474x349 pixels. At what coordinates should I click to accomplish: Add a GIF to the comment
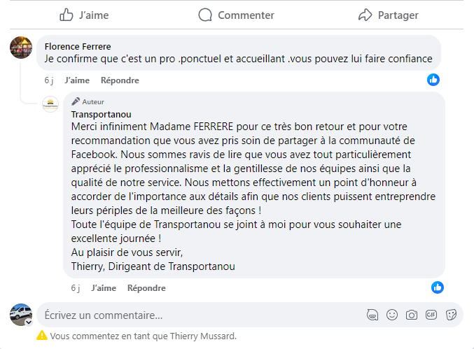pos(431,315)
